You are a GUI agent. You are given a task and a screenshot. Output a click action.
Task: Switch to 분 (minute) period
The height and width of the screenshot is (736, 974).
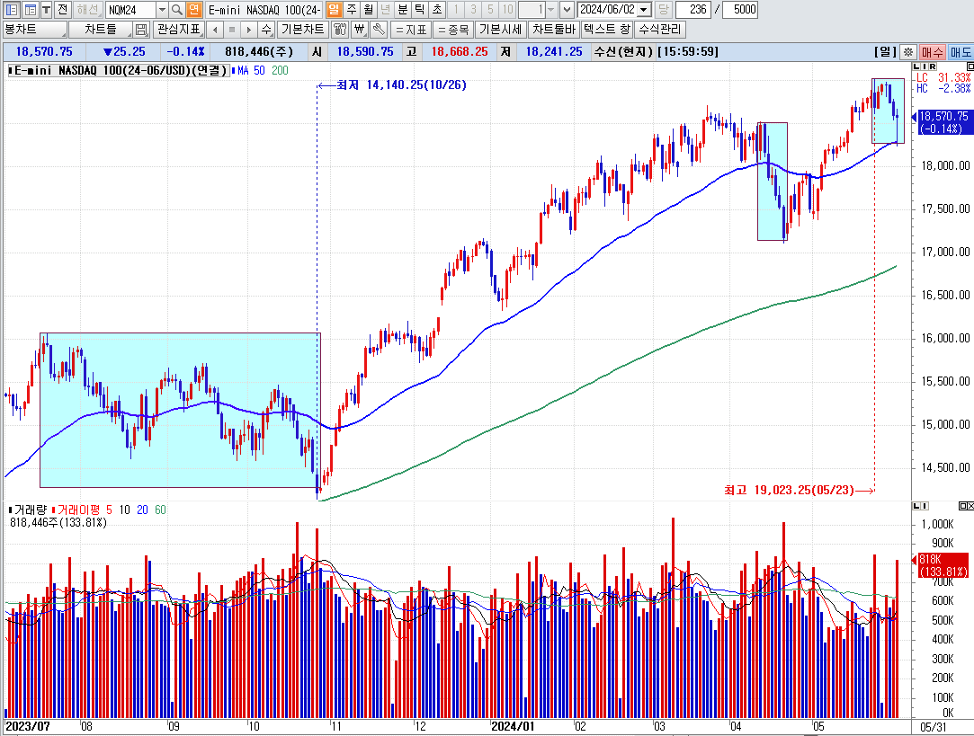tap(402, 10)
